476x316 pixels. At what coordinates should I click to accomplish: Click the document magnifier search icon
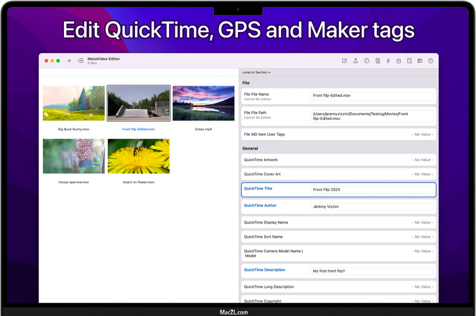[x=409, y=61]
